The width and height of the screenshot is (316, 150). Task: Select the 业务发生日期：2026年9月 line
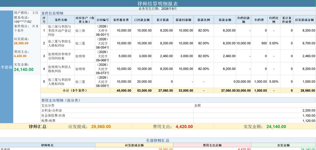click(x=158, y=9)
